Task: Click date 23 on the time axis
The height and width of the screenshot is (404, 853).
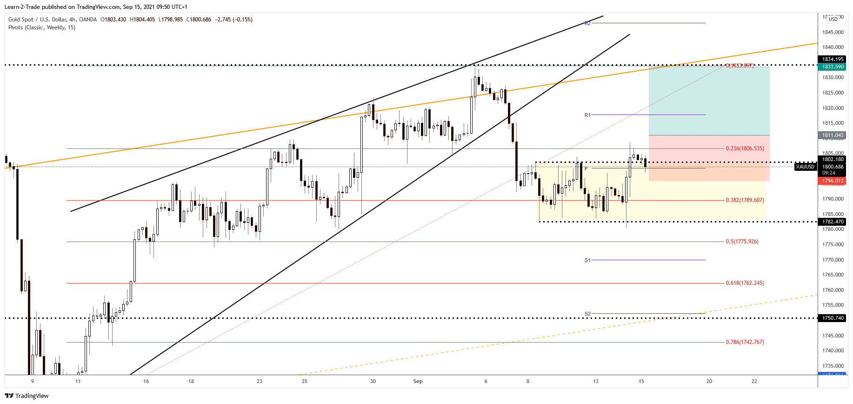Action: coord(259,381)
